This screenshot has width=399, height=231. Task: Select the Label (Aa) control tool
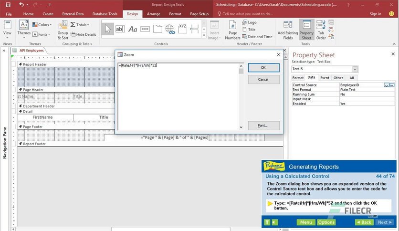click(133, 29)
